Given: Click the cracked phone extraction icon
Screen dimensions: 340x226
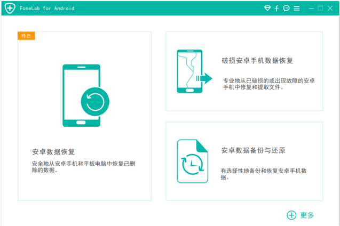Looking at the screenshot, I should [194, 71].
